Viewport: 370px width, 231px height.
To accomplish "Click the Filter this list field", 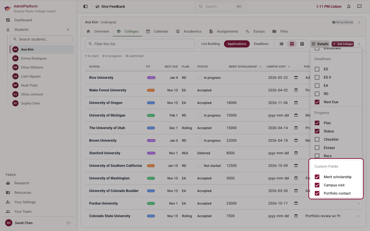I will pyautogui.click(x=140, y=44).
